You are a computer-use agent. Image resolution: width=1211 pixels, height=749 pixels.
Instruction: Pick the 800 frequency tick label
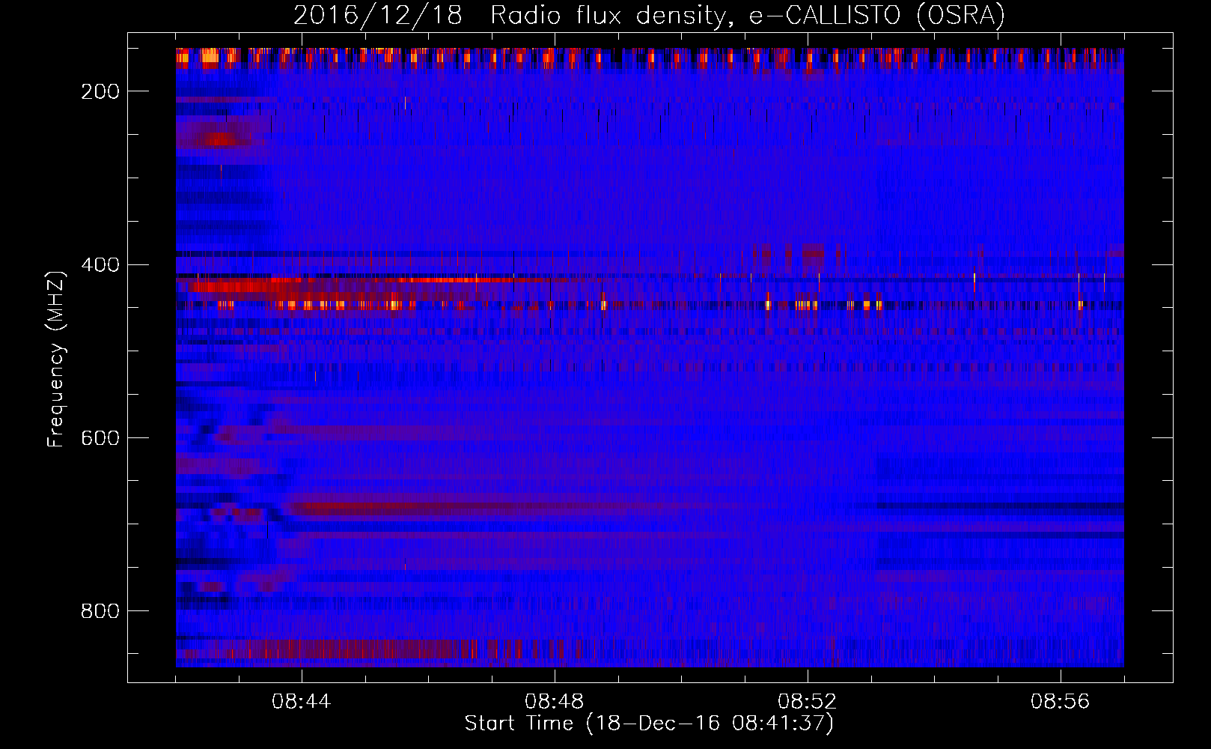(100, 611)
